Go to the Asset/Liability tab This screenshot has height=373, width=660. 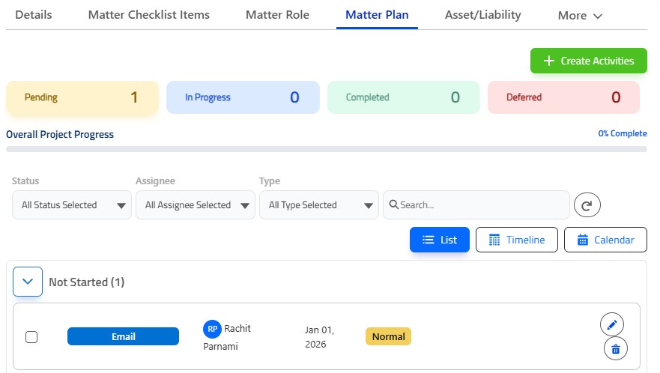click(x=482, y=15)
